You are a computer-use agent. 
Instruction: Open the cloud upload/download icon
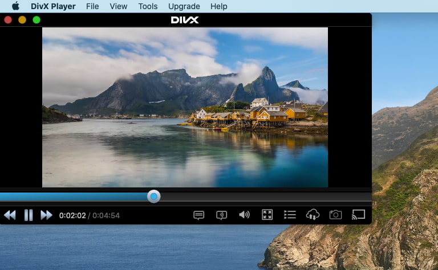(313, 215)
